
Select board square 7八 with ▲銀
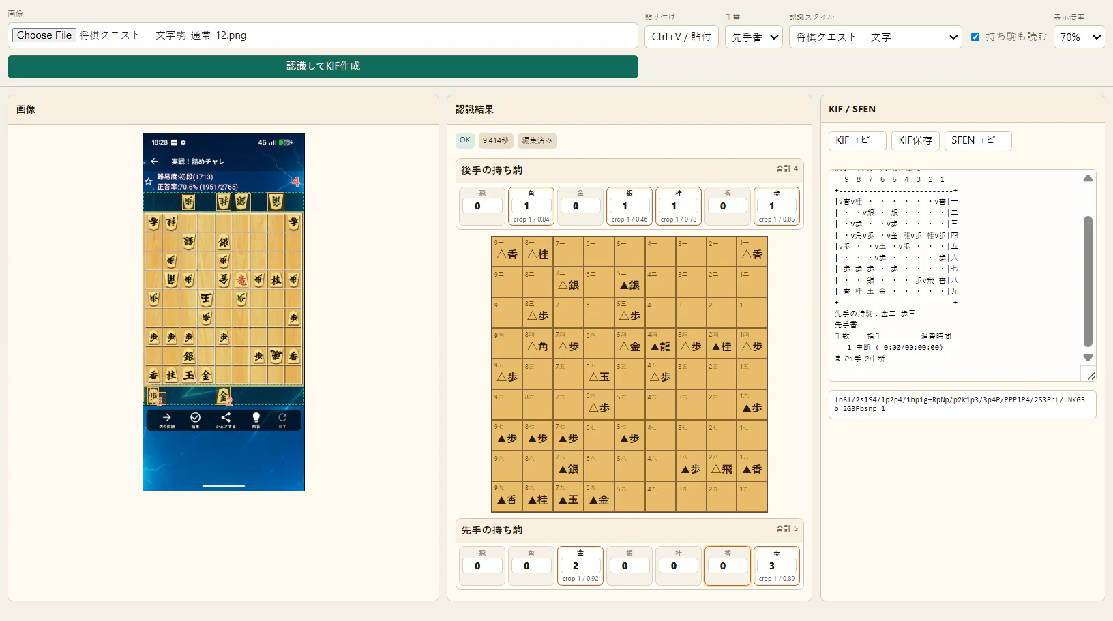pyautogui.click(x=568, y=466)
